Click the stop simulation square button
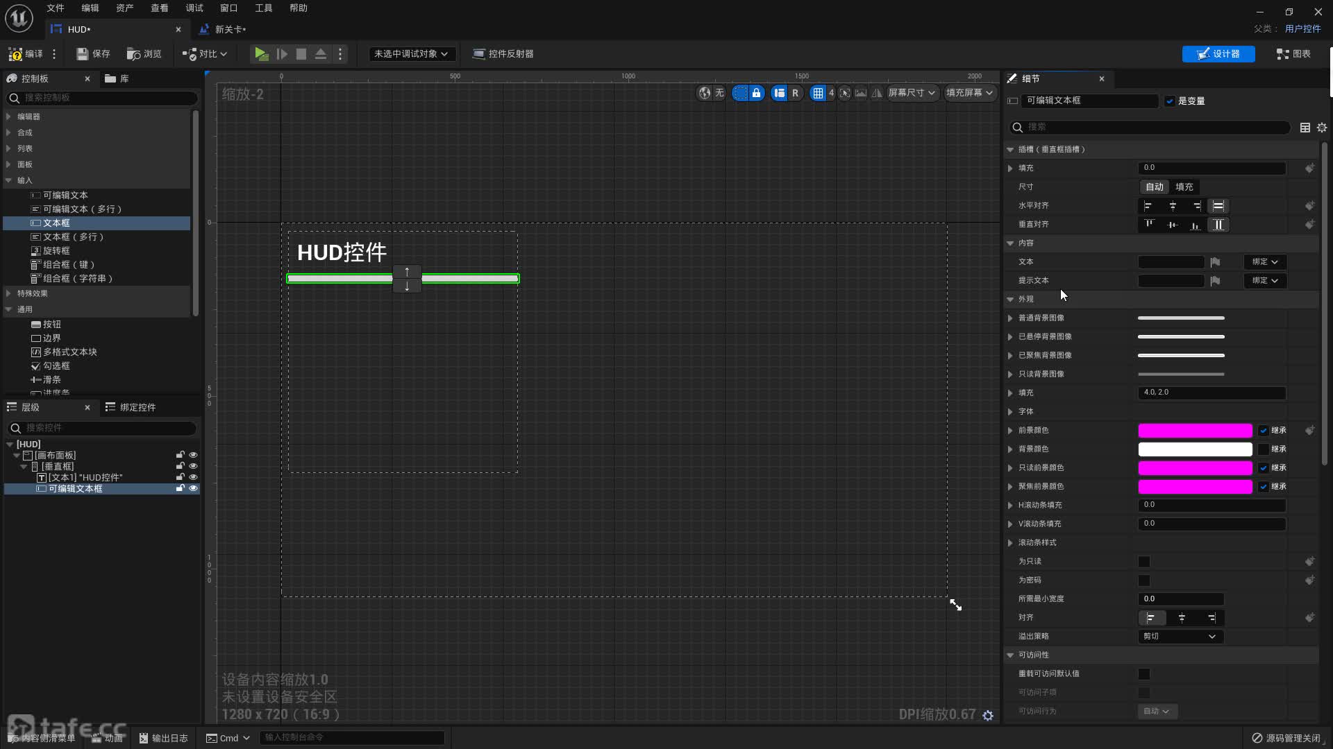 click(x=301, y=53)
